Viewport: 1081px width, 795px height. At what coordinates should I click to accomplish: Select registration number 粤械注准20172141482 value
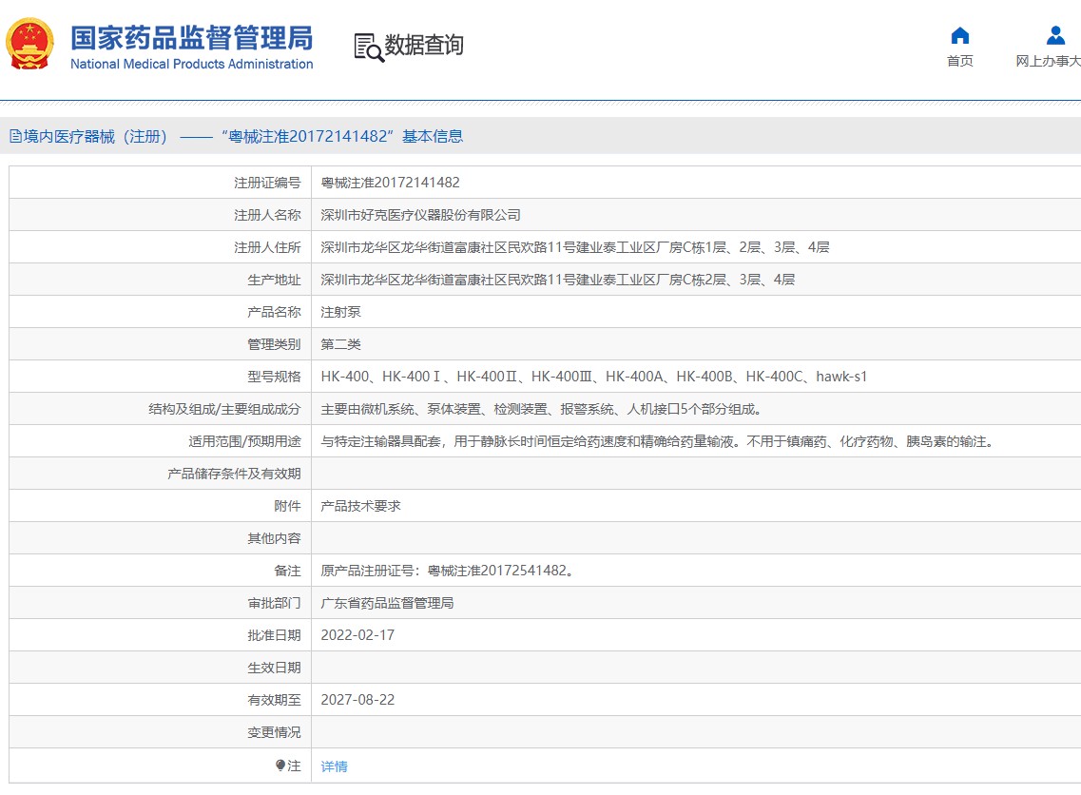pyautogui.click(x=390, y=183)
